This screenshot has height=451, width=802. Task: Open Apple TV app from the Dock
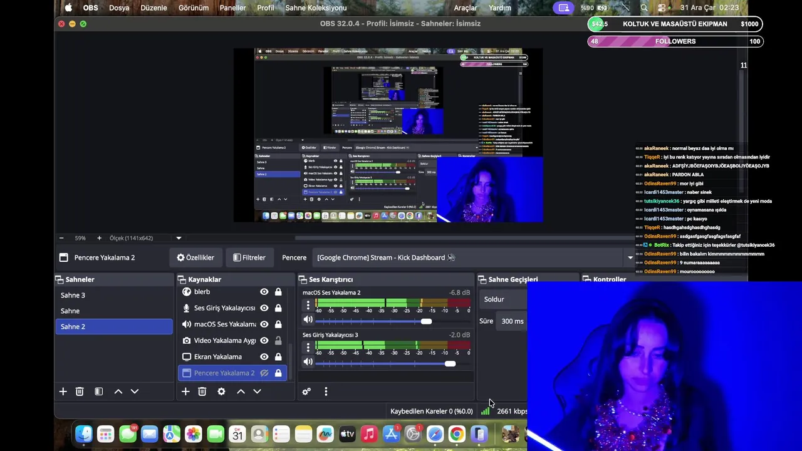[x=347, y=433]
